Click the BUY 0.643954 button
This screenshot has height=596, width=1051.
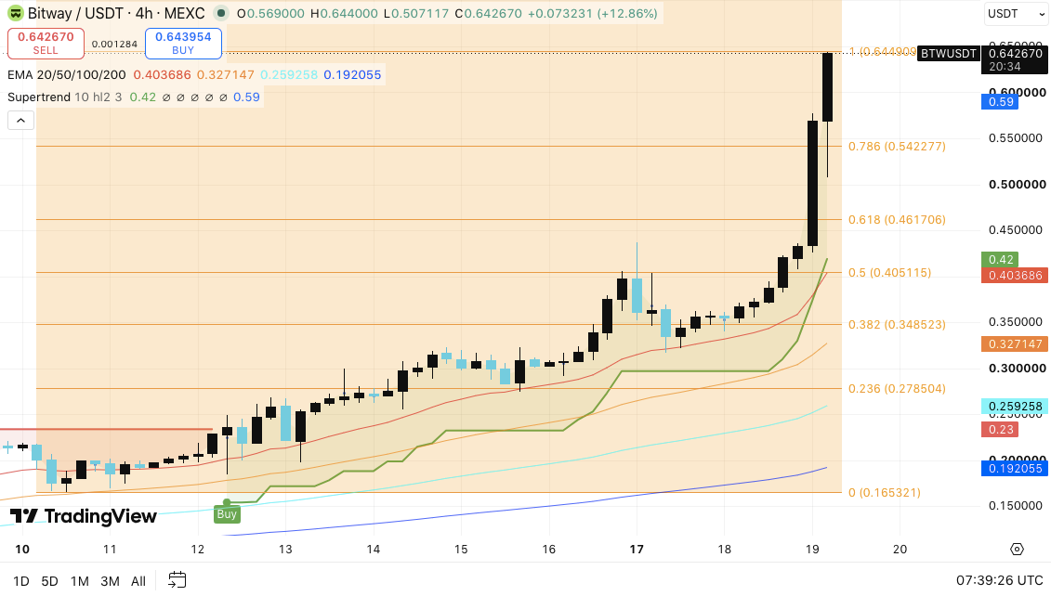coord(183,44)
